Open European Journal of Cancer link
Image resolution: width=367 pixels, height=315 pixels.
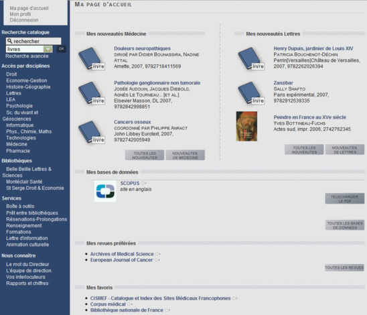coord(122,260)
